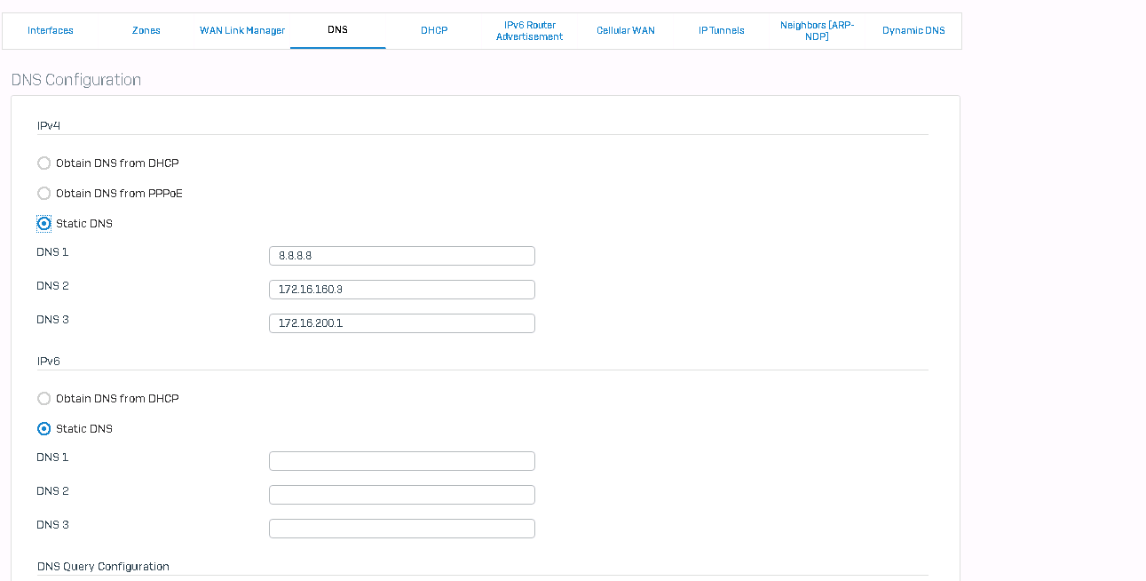The height and width of the screenshot is (581, 1146).
Task: Choose Obtain DNS from PPPoE option
Action: point(44,194)
